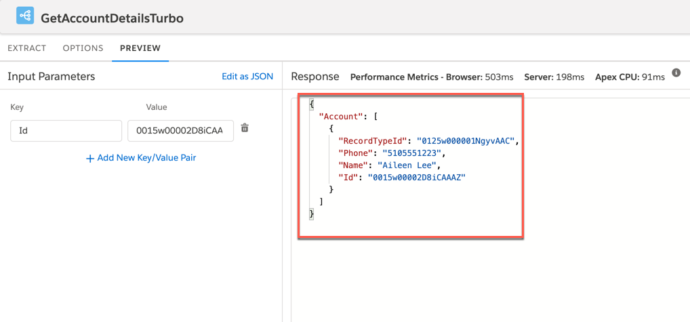
Task: Focus the Key field containing Id
Action: pos(66,131)
